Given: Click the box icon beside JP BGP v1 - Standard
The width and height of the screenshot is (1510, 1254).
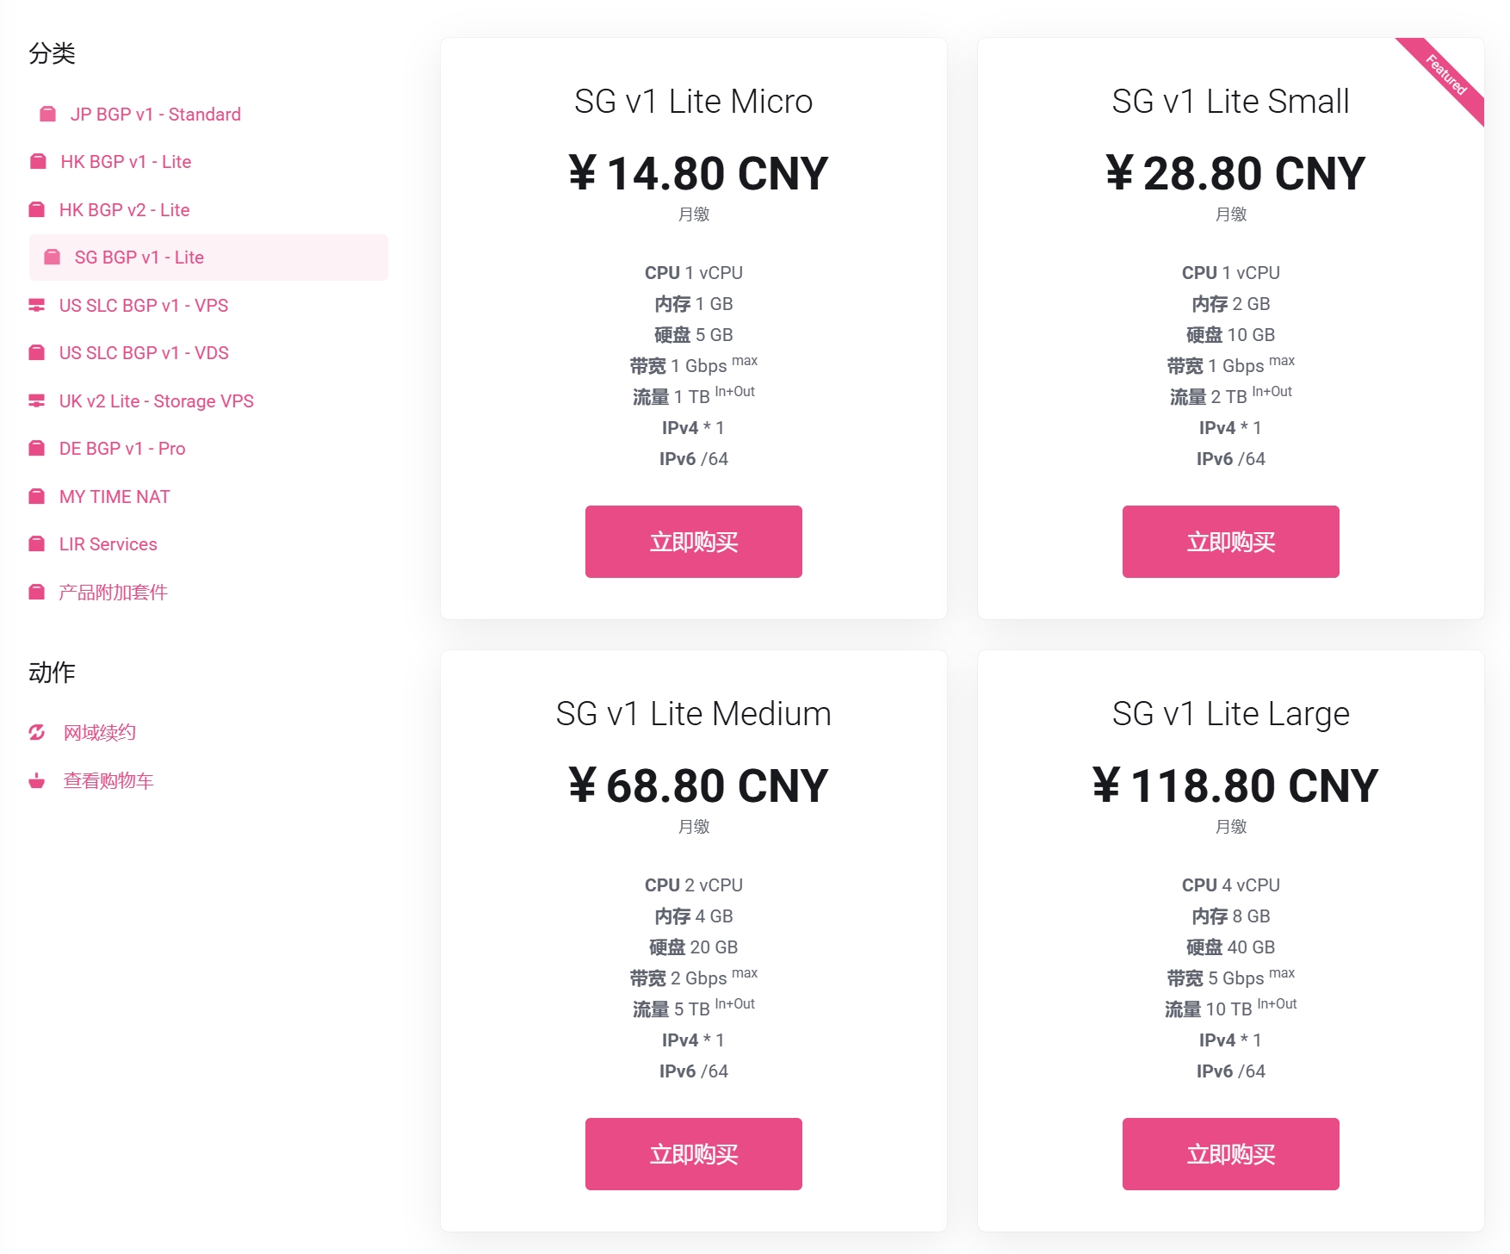Looking at the screenshot, I should (x=48, y=115).
